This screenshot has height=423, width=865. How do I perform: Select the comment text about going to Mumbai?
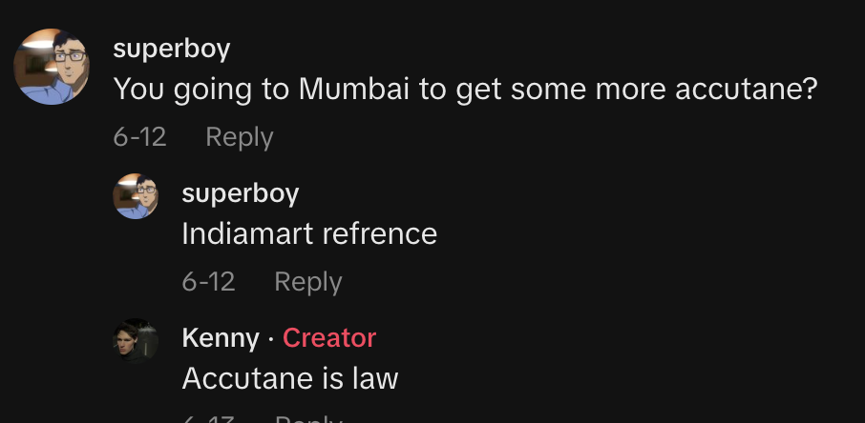[x=465, y=90]
